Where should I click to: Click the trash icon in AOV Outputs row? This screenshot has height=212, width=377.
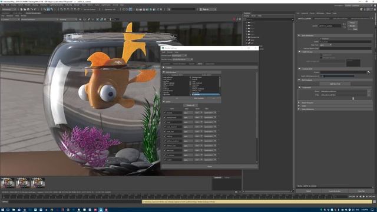(353, 98)
